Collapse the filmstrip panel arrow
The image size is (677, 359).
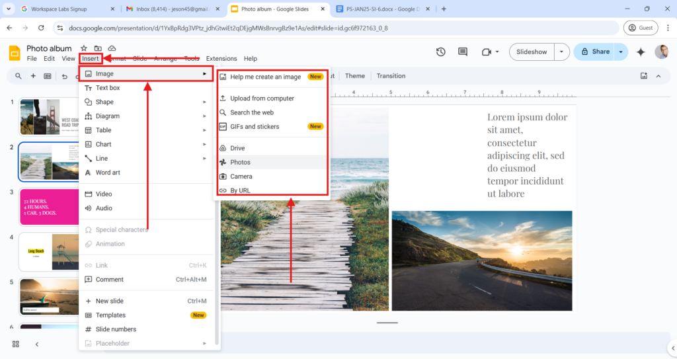pyautogui.click(x=37, y=344)
